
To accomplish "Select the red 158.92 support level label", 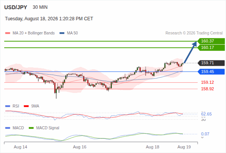I will tap(207, 89).
